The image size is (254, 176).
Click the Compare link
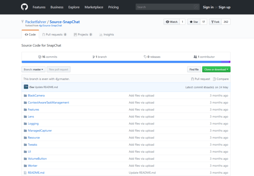[221, 79]
